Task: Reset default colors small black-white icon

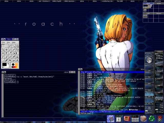Action: (3, 67)
